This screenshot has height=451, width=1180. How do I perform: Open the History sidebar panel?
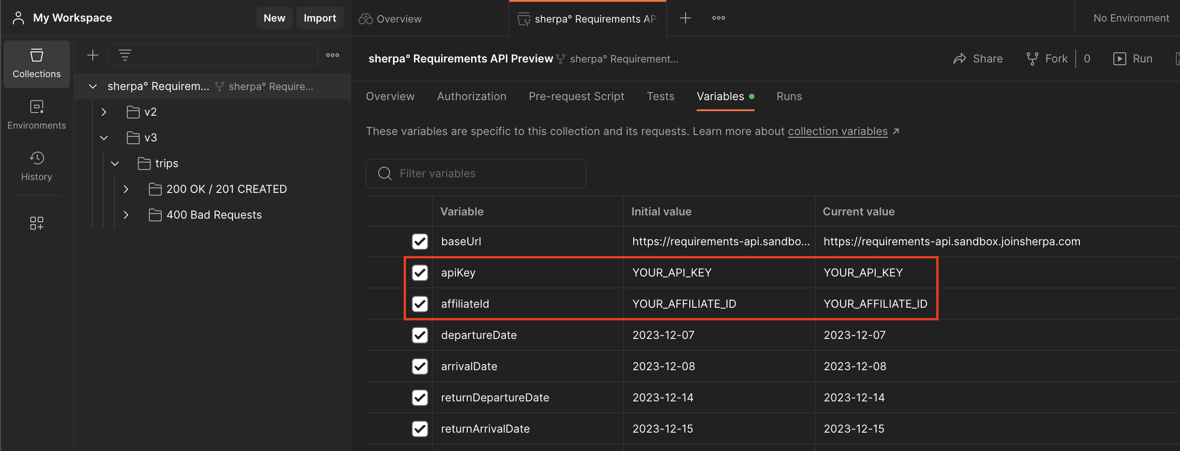(x=36, y=167)
